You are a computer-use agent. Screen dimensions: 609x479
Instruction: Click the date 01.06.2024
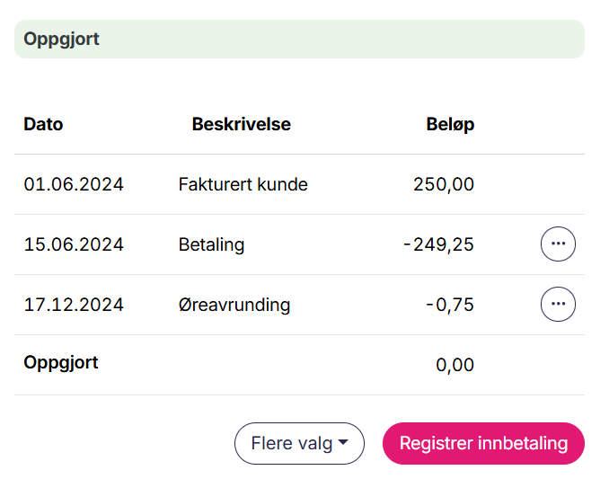74,185
